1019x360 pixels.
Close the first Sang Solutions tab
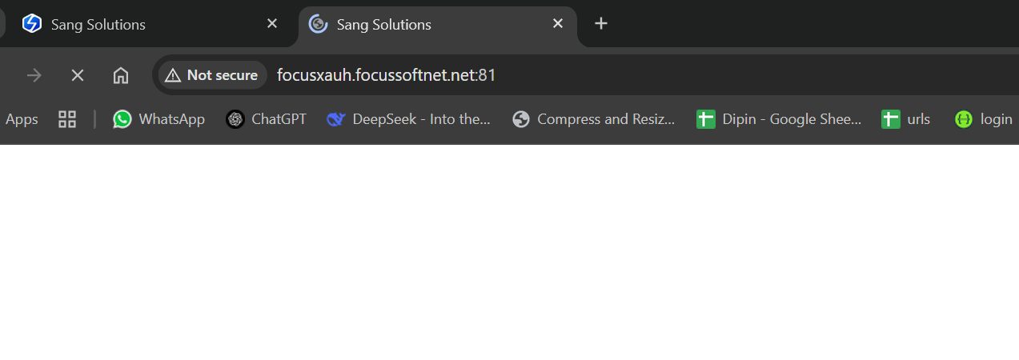point(272,24)
